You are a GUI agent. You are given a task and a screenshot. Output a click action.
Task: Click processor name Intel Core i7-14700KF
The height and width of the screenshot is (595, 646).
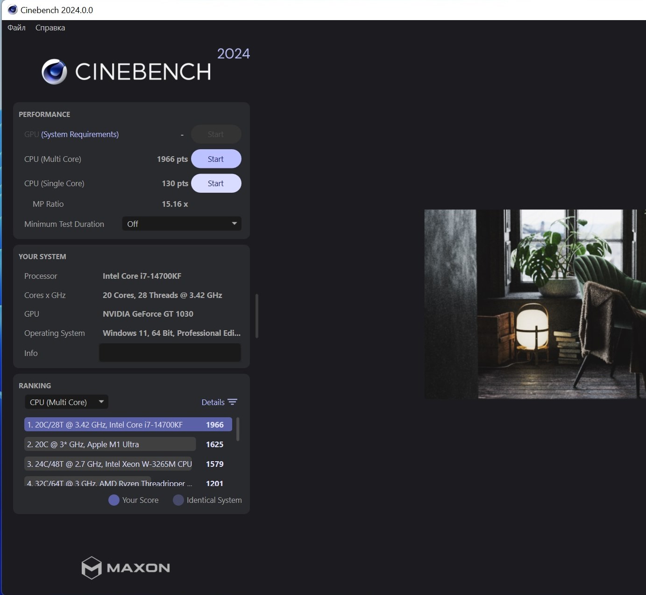point(142,276)
